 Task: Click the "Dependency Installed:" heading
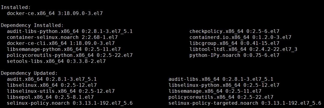point(32,25)
